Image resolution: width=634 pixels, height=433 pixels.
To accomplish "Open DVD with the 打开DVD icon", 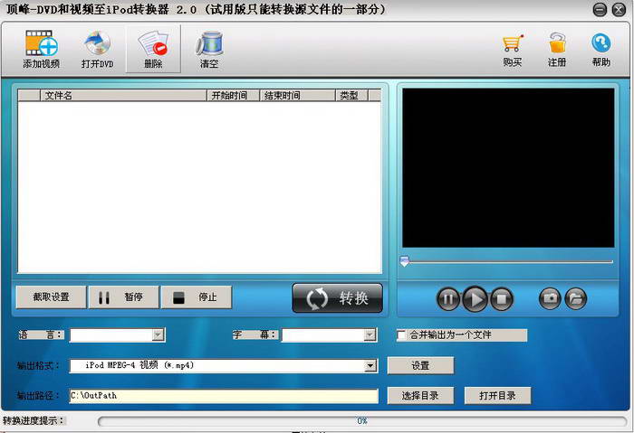I will coord(98,49).
